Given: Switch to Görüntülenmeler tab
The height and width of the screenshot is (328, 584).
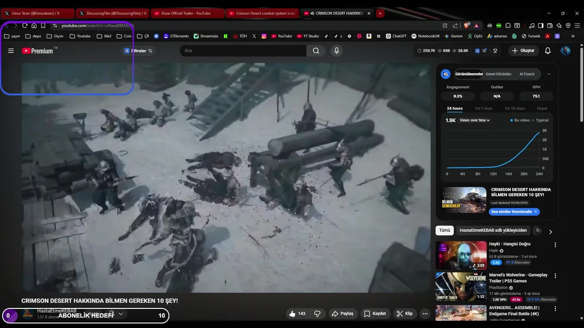Looking at the screenshot, I should click(469, 74).
